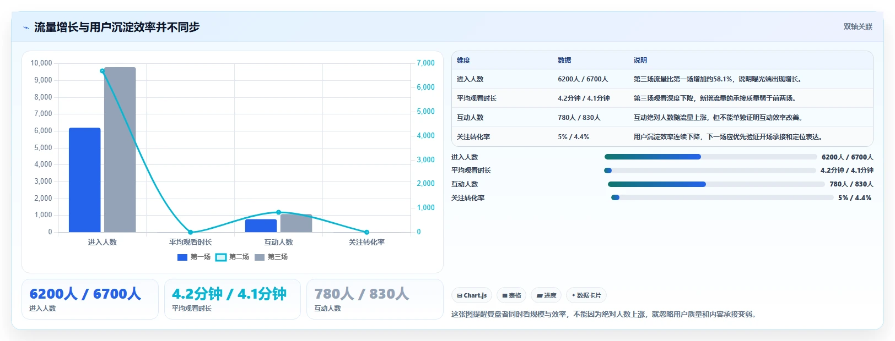Click the cyan line point at 平均观看时长
Viewport: 895px width, 341px height.
191,232
